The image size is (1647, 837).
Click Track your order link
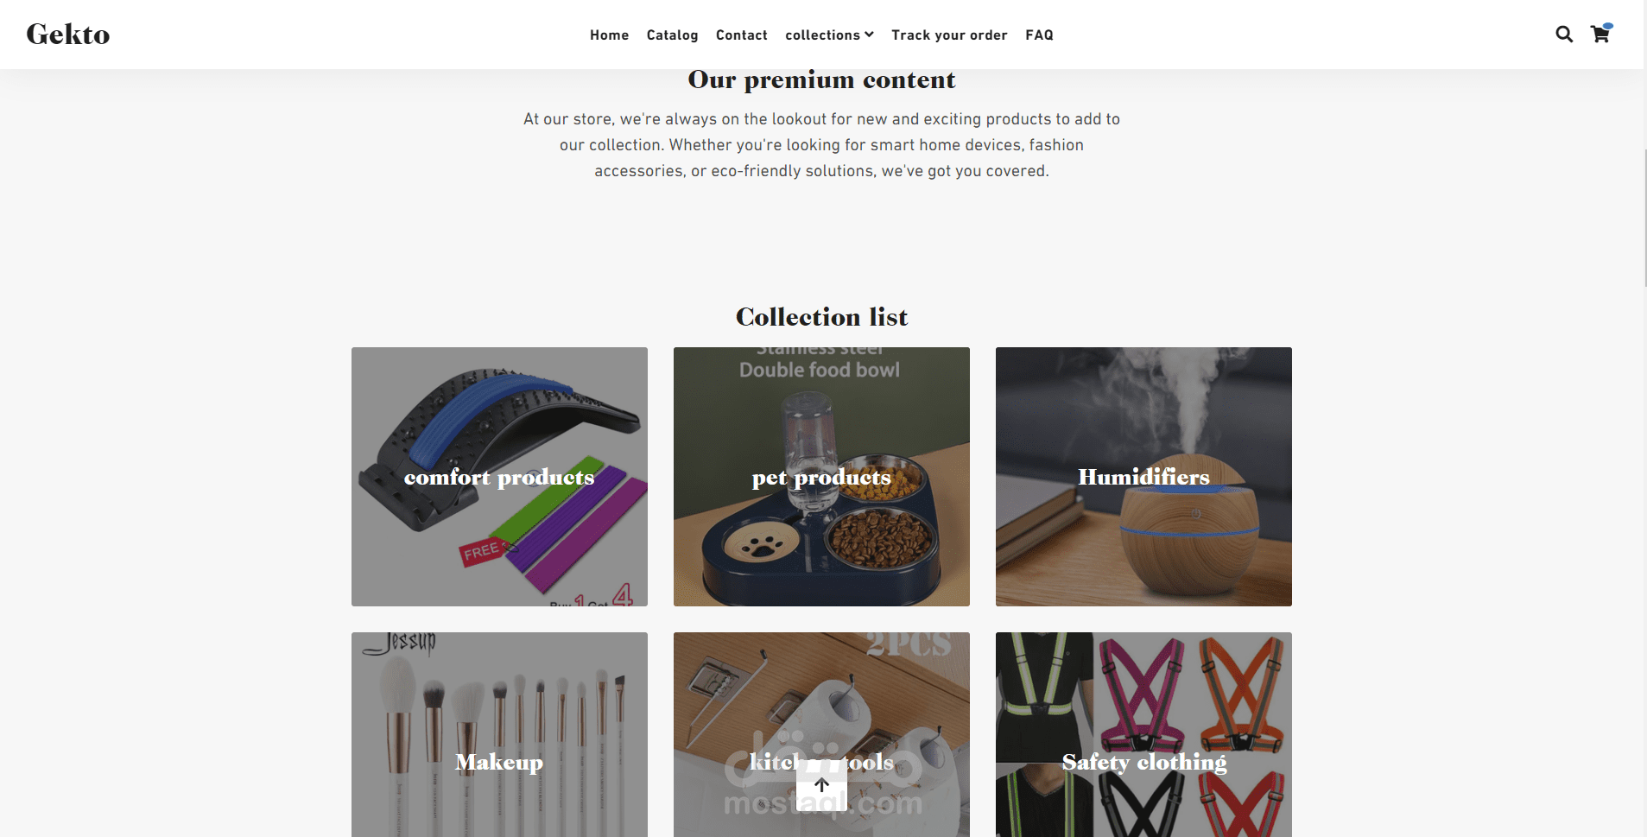pyautogui.click(x=949, y=35)
